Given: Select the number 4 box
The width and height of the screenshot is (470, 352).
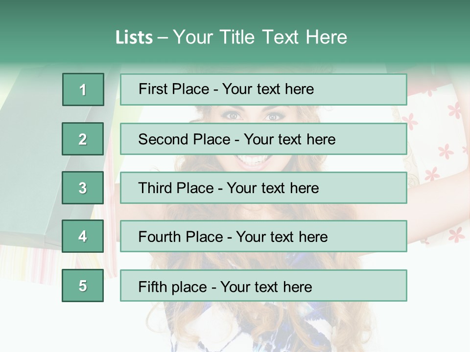Looking at the screenshot, I should tap(83, 236).
